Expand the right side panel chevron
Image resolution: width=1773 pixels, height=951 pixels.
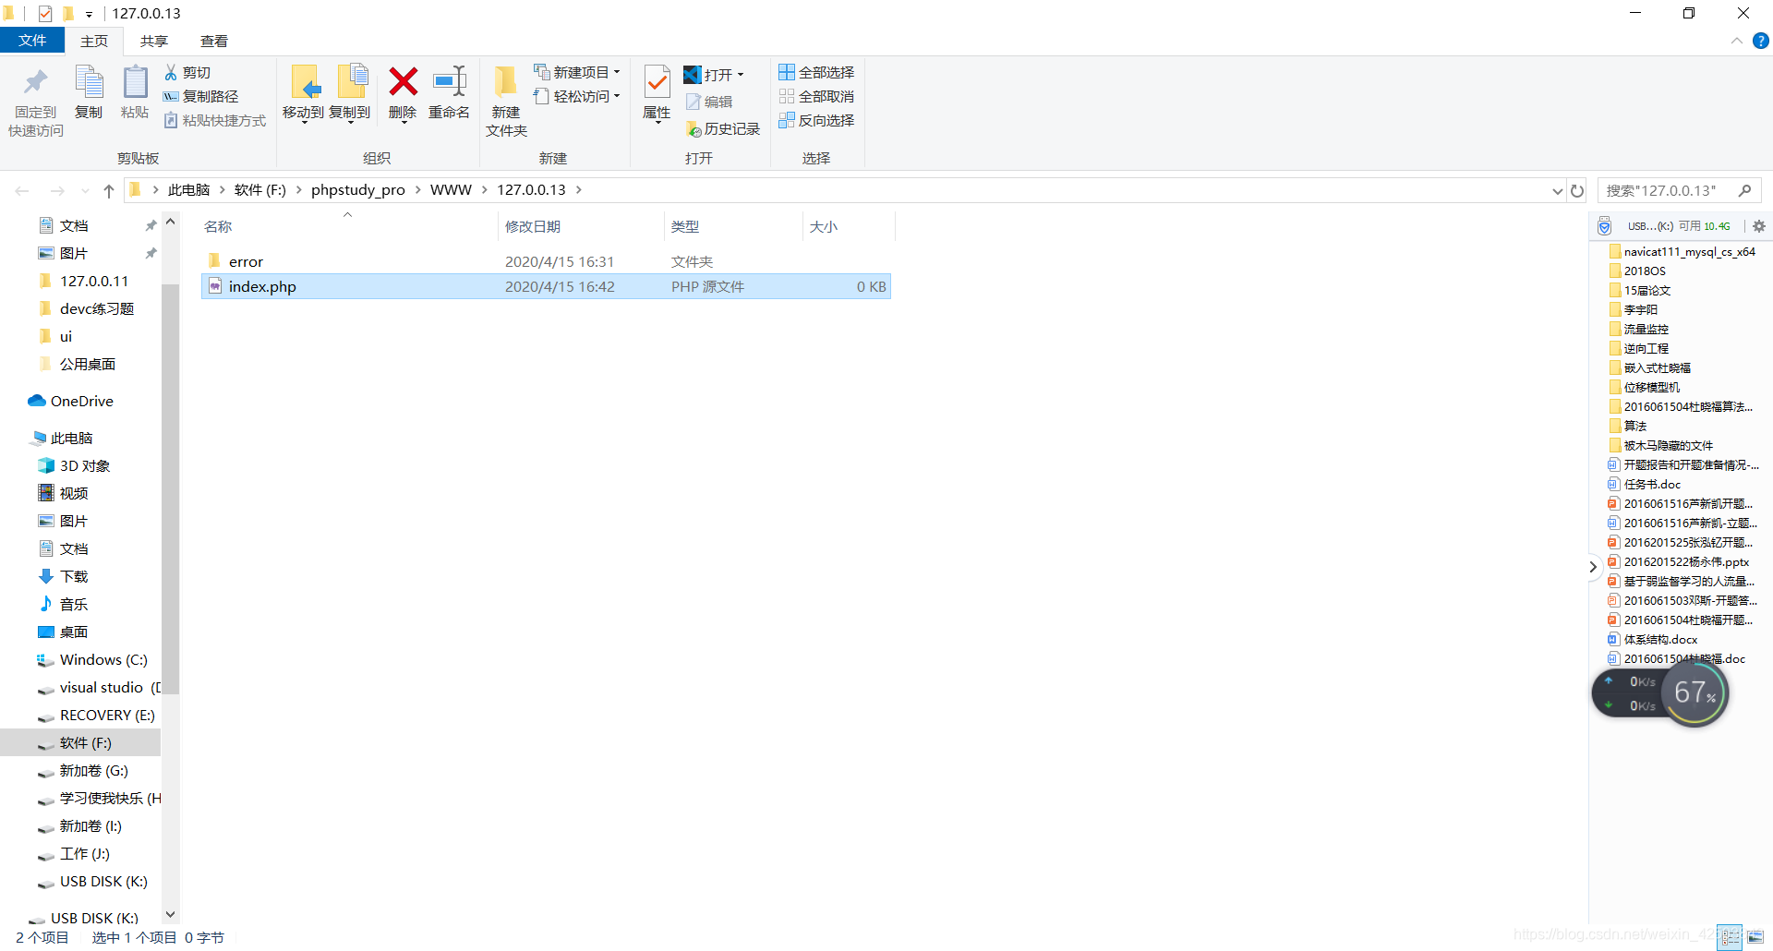tap(1593, 567)
